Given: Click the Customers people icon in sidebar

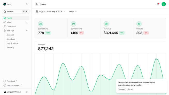Looking at the screenshot, I should pyautogui.click(x=5, y=26).
